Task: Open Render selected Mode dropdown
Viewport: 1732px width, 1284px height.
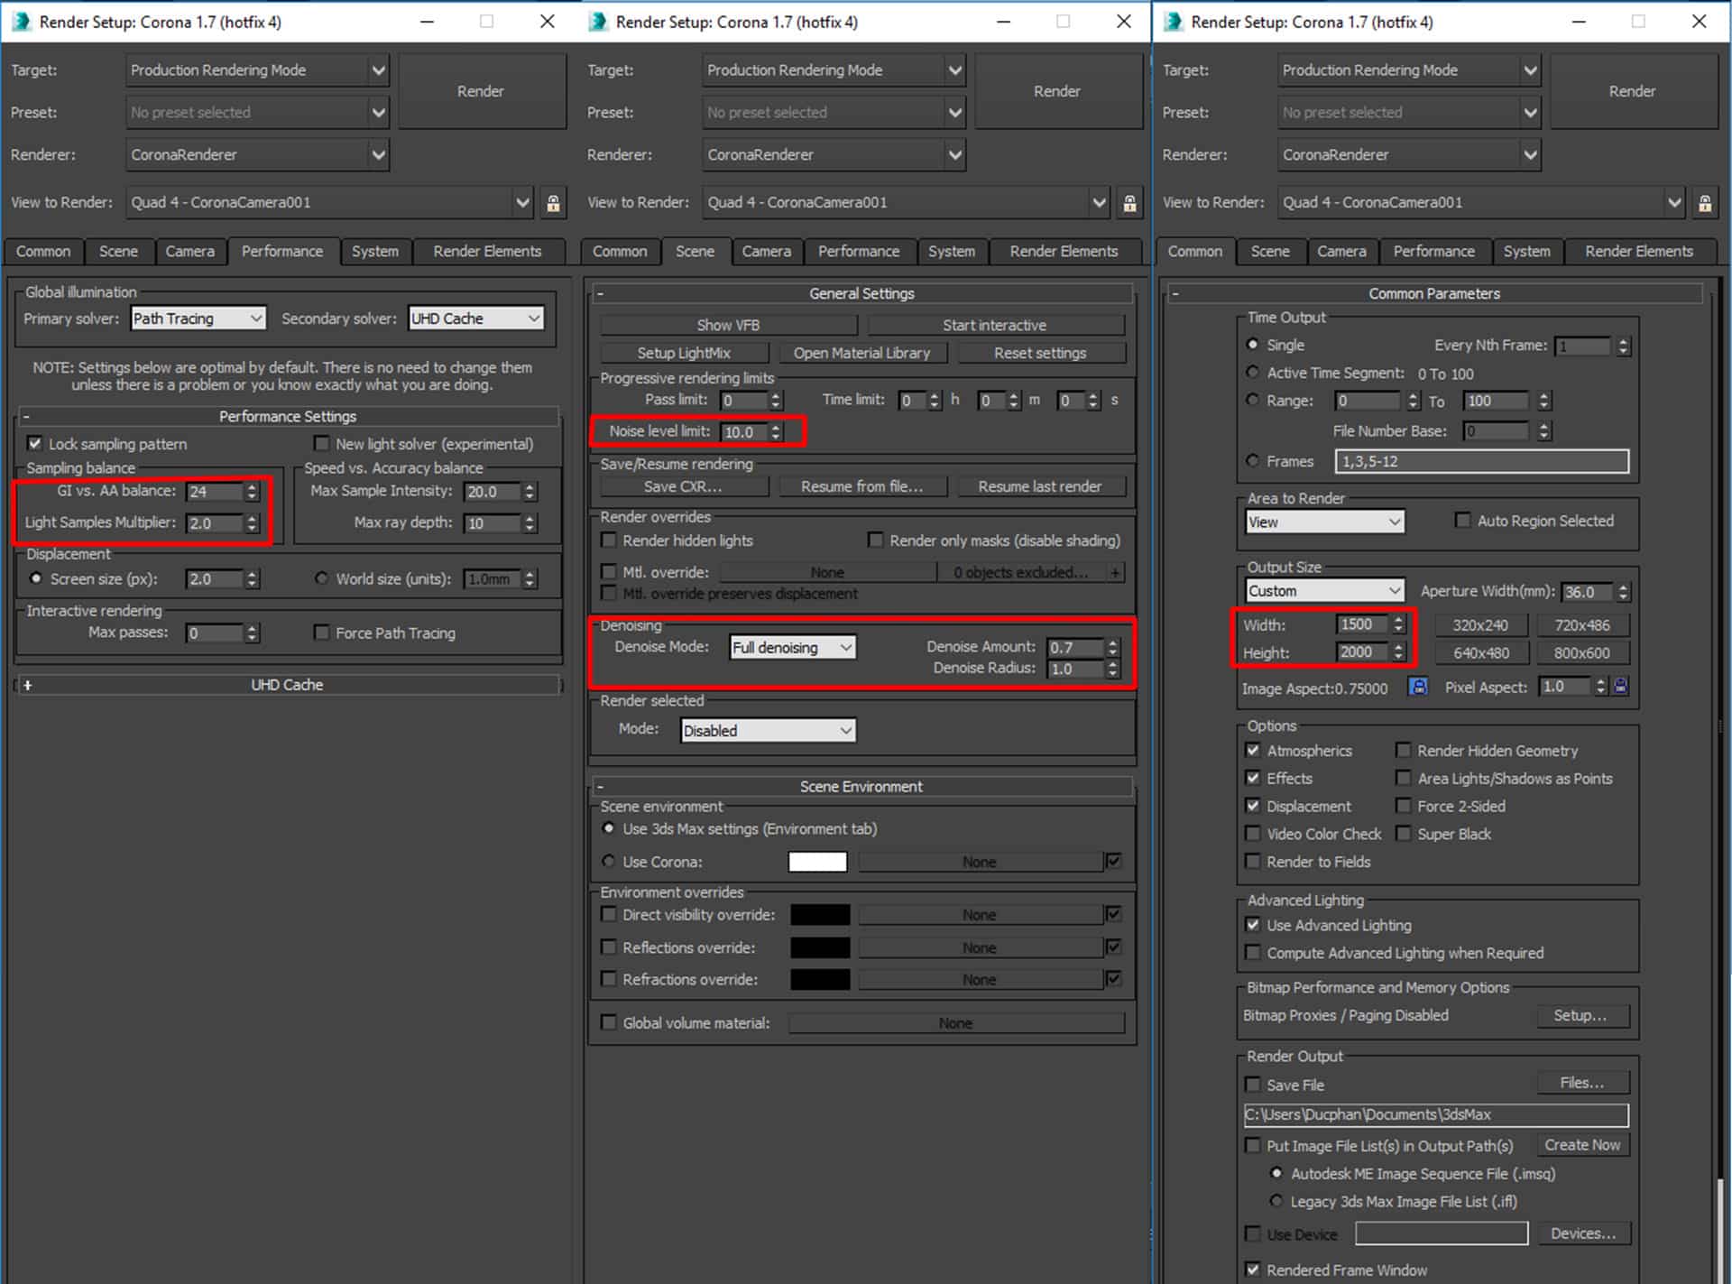Action: click(768, 731)
